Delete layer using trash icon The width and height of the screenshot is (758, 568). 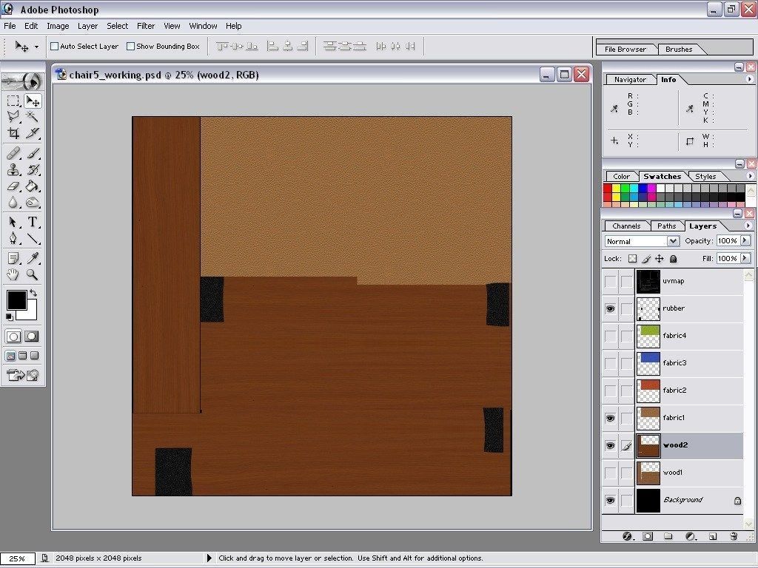click(x=734, y=536)
